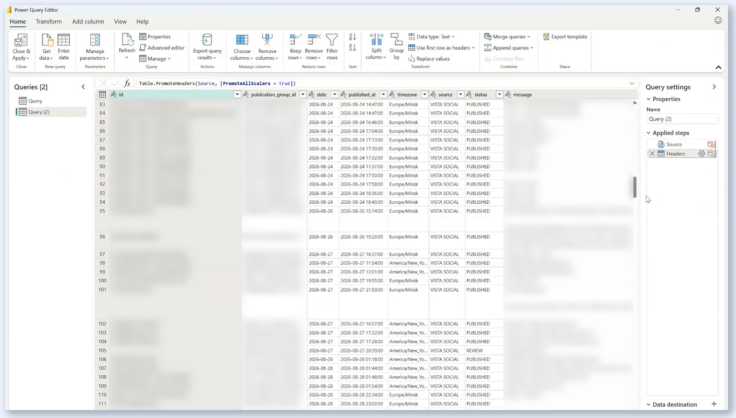Click Use first row as headers
Image resolution: width=736 pixels, height=418 pixels.
pyautogui.click(x=441, y=48)
